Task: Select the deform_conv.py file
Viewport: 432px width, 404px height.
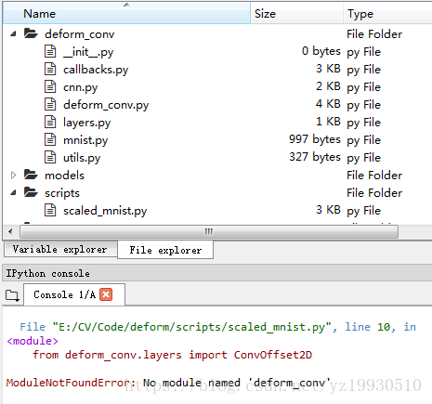Action: tap(106, 105)
